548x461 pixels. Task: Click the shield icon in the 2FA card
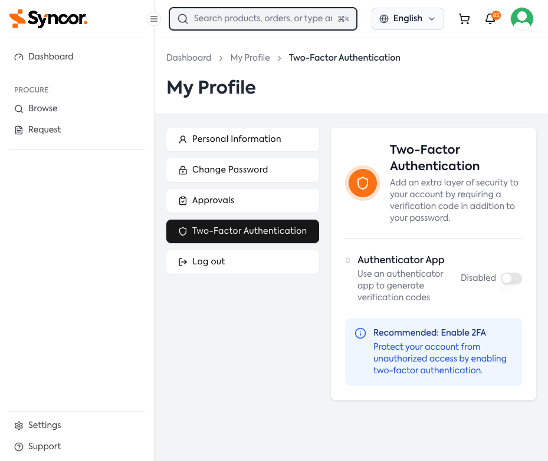point(362,183)
